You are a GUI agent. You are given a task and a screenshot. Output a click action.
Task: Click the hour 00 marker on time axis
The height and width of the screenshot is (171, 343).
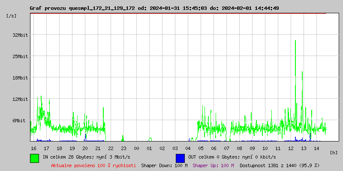pos(136,148)
